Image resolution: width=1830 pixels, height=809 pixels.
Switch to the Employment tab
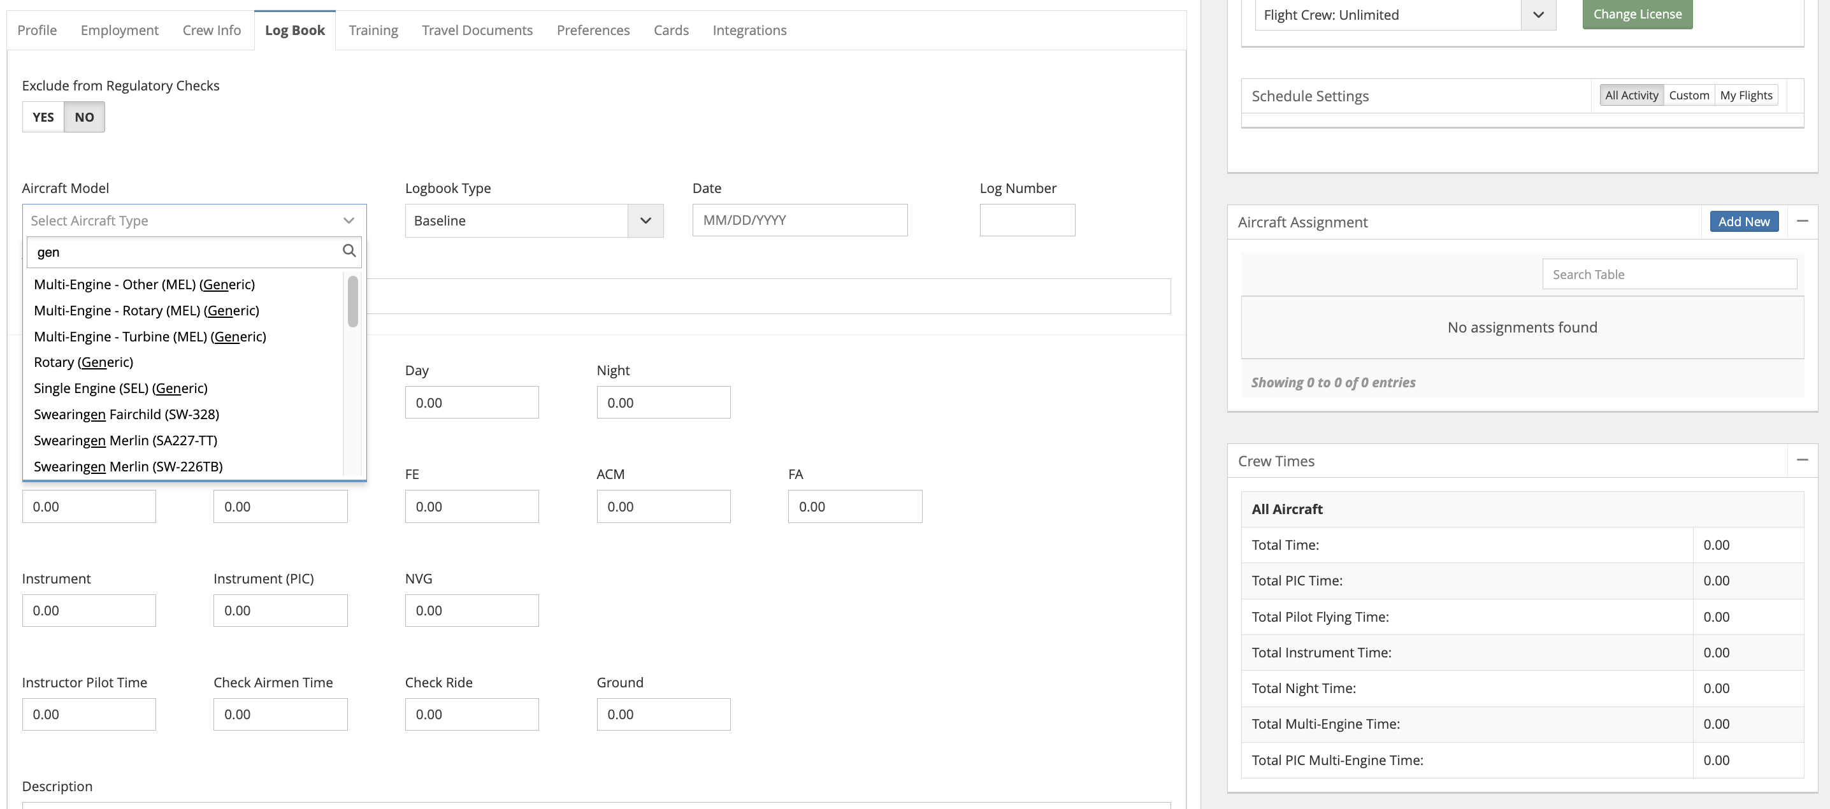119,30
